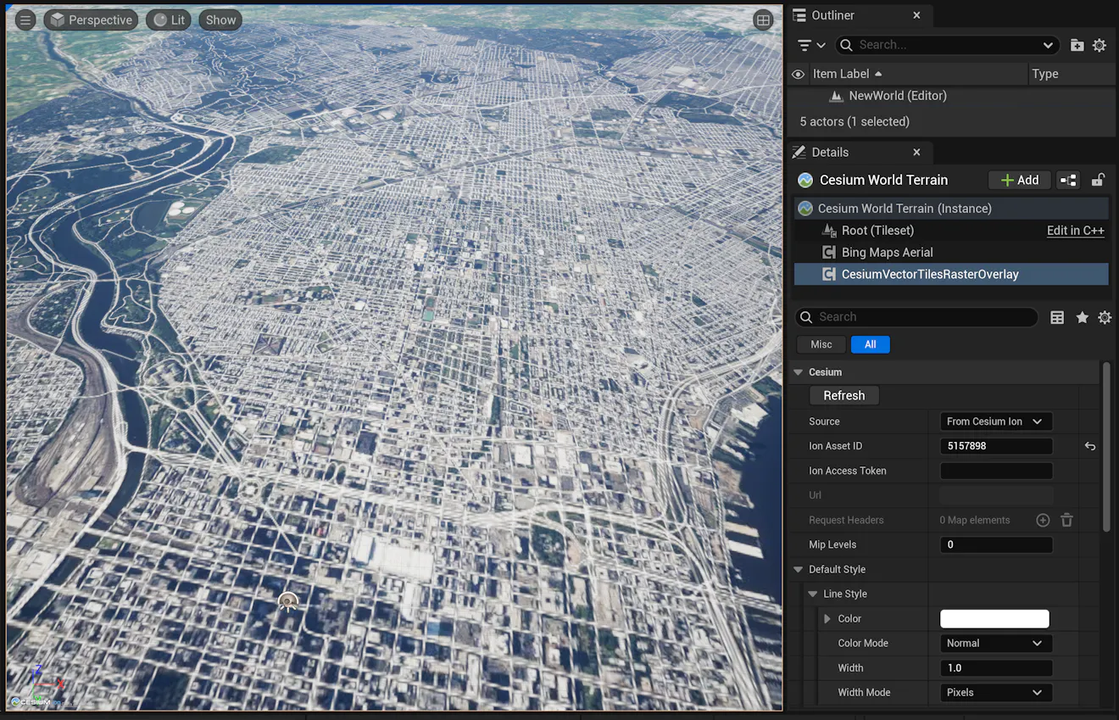Change the Lit view mode

pos(169,20)
